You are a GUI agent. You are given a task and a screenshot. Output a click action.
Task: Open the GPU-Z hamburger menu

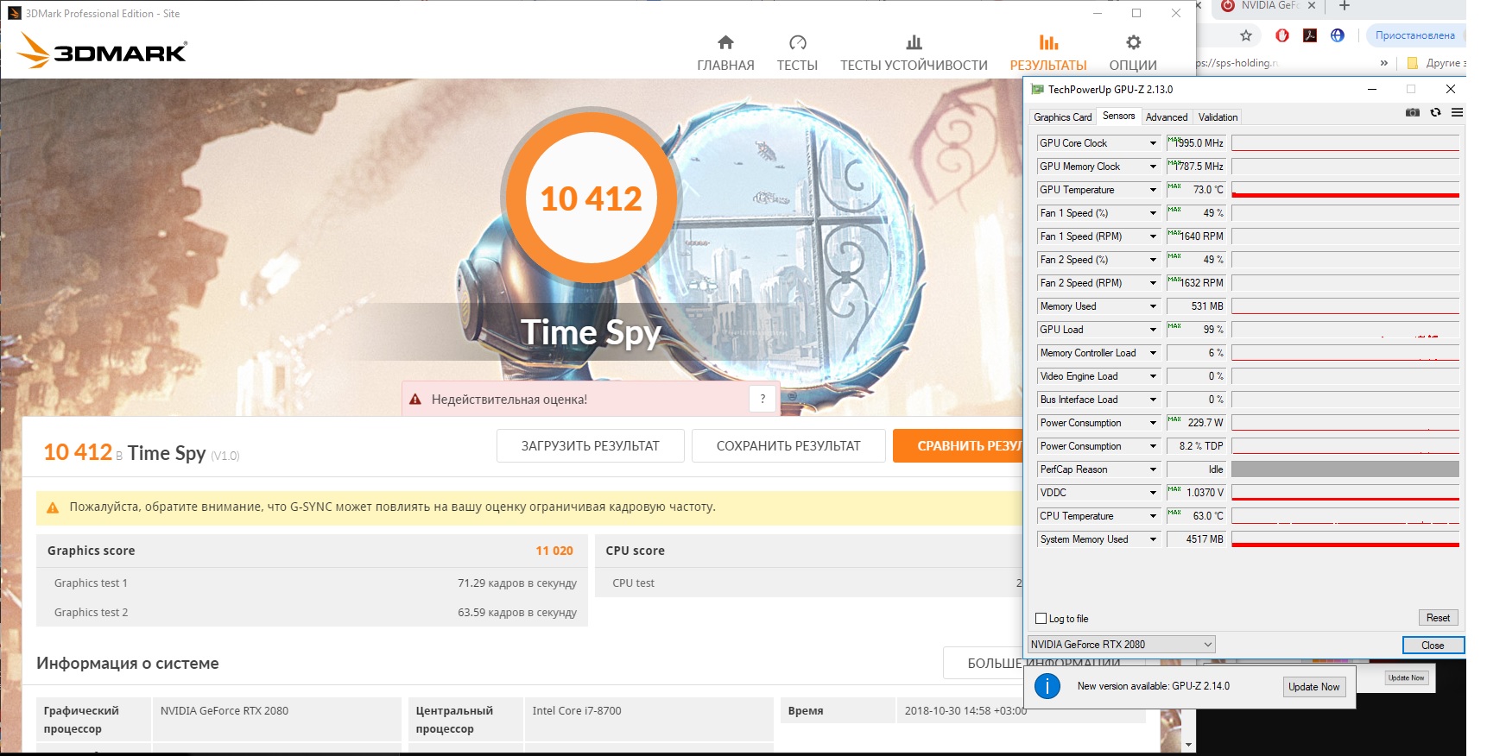click(x=1457, y=112)
